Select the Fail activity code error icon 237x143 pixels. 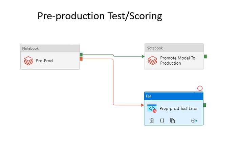point(152,108)
